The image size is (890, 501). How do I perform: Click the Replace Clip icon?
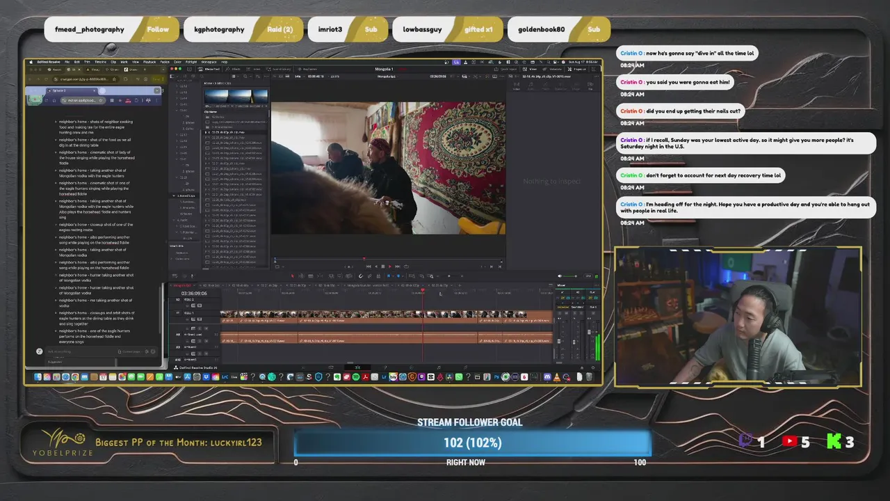click(349, 276)
